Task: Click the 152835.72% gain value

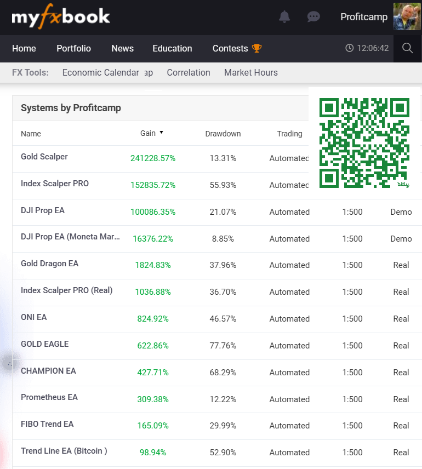Action: click(x=153, y=185)
